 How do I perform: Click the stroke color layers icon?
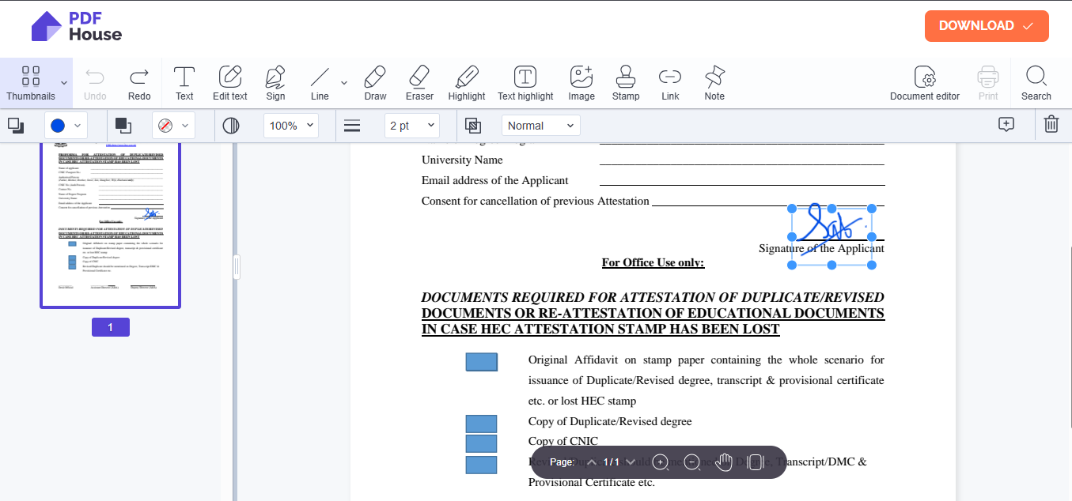[x=16, y=125]
